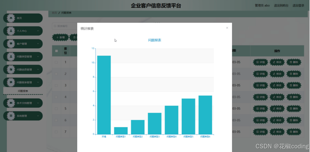Click the chart title 问题报表
The image size is (310, 152).
[155, 40]
